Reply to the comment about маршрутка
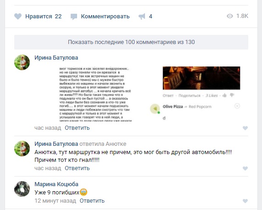 [77, 168]
